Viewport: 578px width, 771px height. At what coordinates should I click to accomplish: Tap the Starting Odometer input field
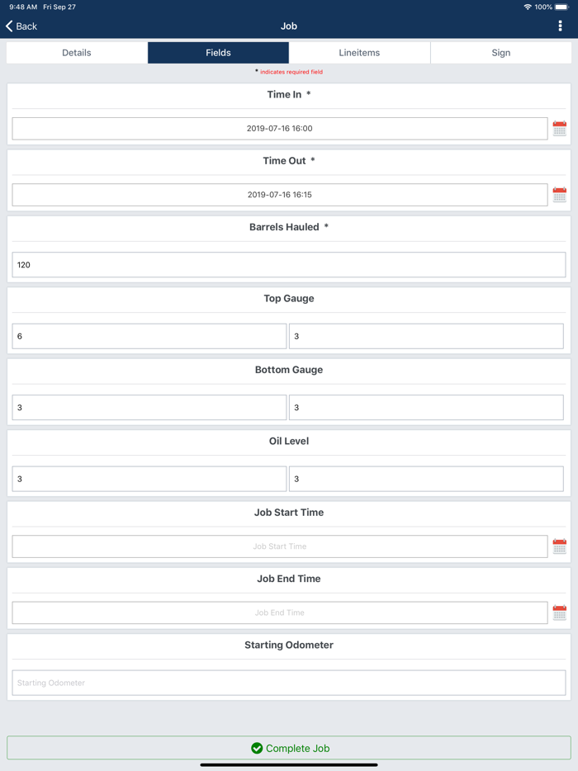tap(288, 683)
